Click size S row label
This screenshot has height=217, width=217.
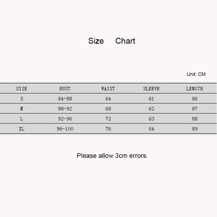pos(22,99)
